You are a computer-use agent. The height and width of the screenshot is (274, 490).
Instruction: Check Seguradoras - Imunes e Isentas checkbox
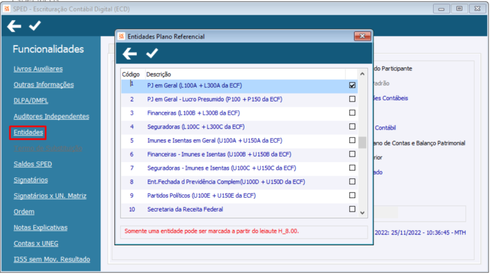[x=352, y=168]
